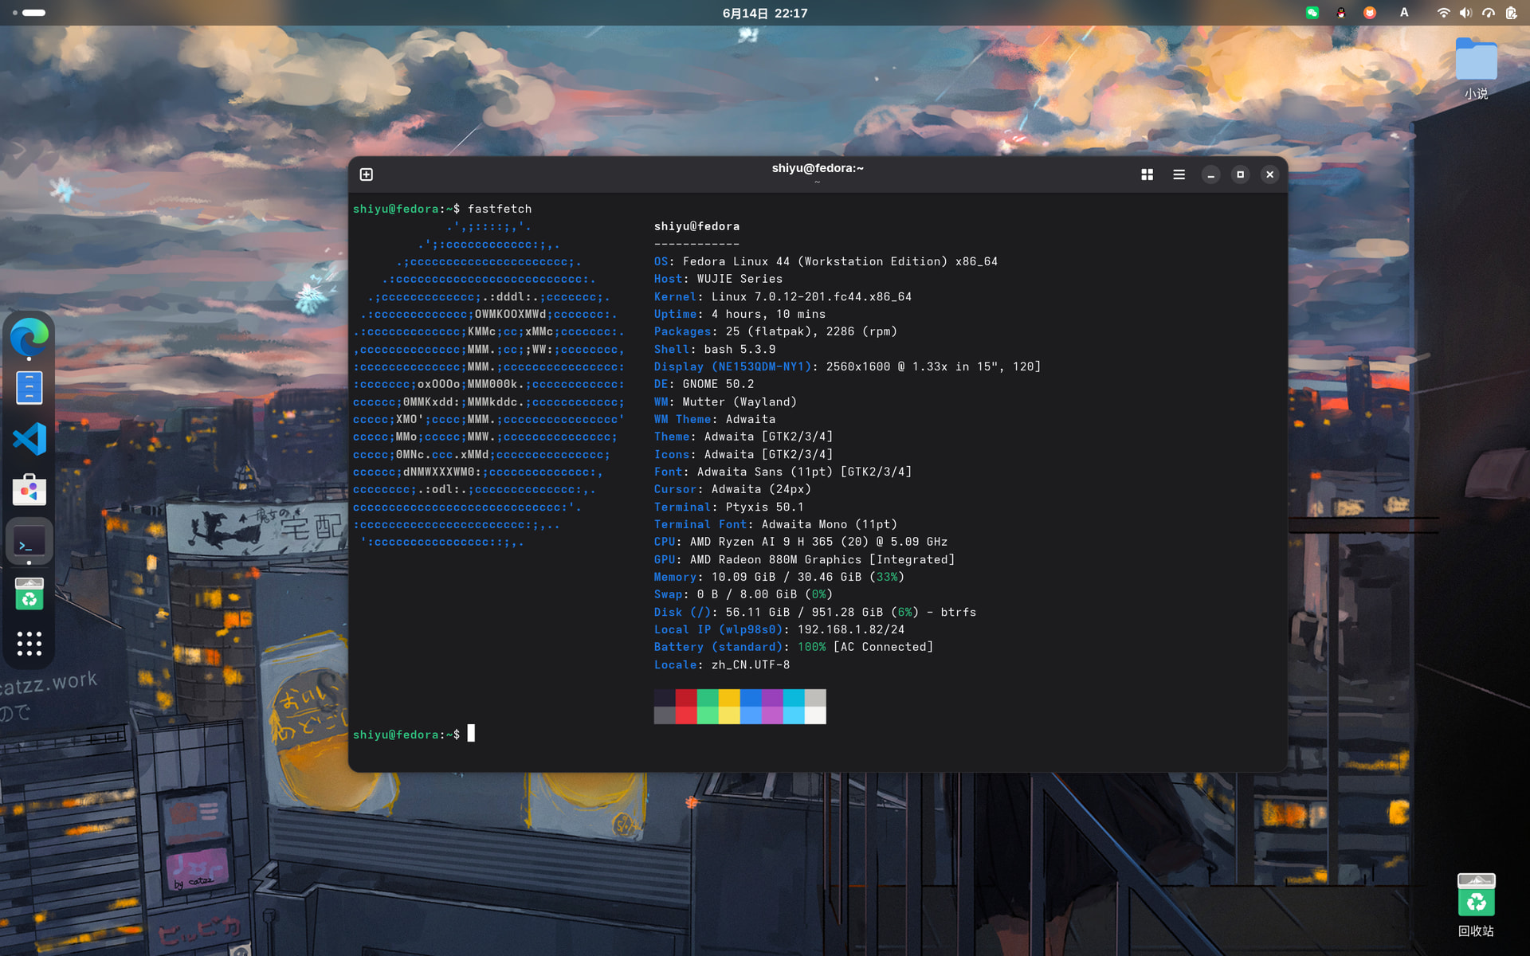Open the clock showing 6月14日 22:17
This screenshot has height=956, width=1530.
point(765,13)
